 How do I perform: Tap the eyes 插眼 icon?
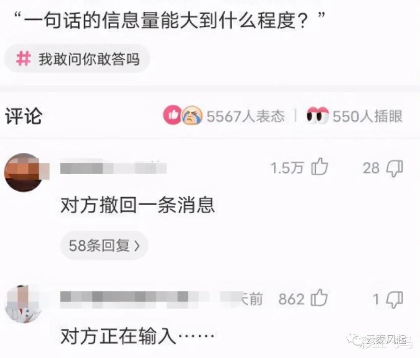pyautogui.click(x=318, y=116)
